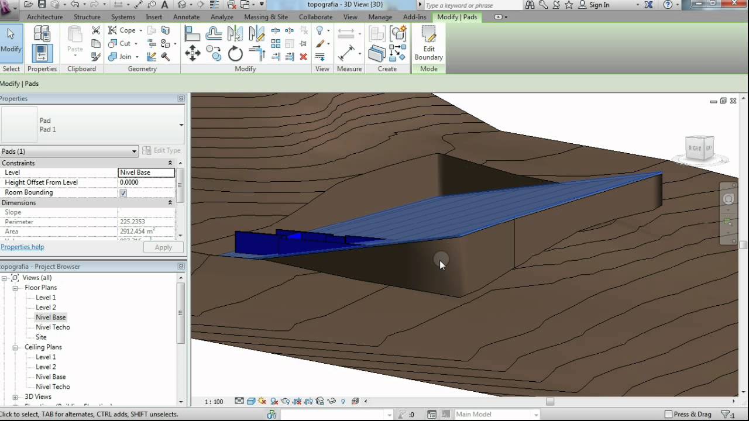749x421 pixels.
Task: Click the Demolish hammer icon
Action: pos(166,57)
